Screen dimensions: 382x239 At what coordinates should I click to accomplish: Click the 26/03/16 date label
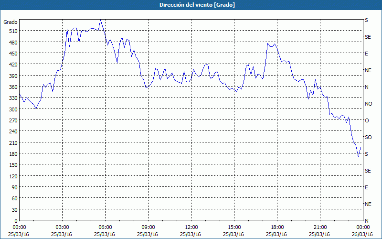(x=362, y=234)
